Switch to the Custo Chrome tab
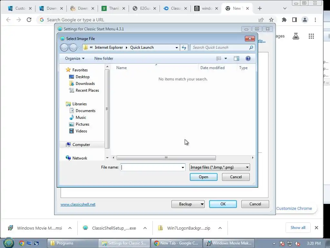This screenshot has height=248, width=330. [20, 8]
